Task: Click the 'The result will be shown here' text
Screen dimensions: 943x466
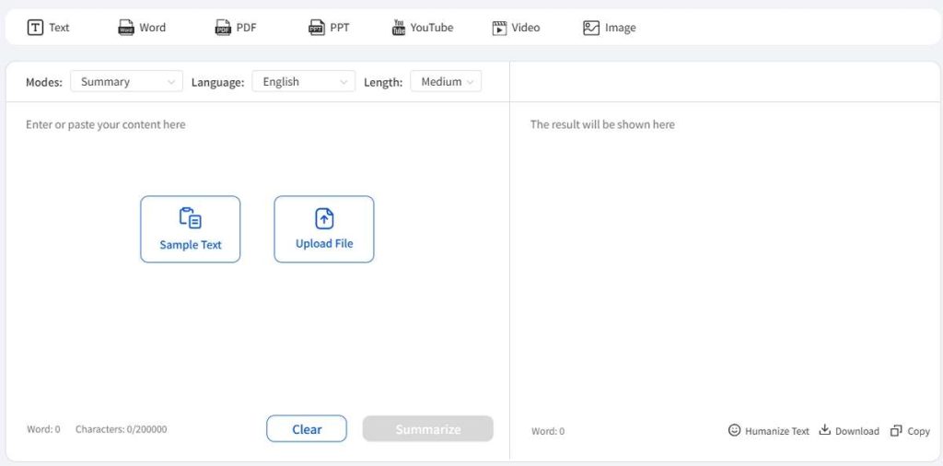Action: (602, 124)
